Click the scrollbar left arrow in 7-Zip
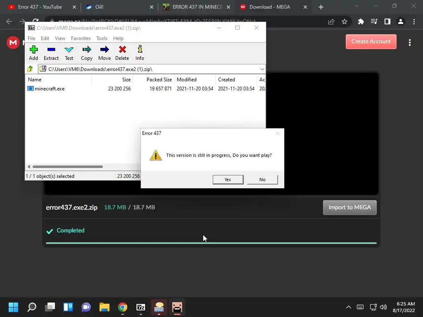This screenshot has width=423, height=317. (29, 167)
